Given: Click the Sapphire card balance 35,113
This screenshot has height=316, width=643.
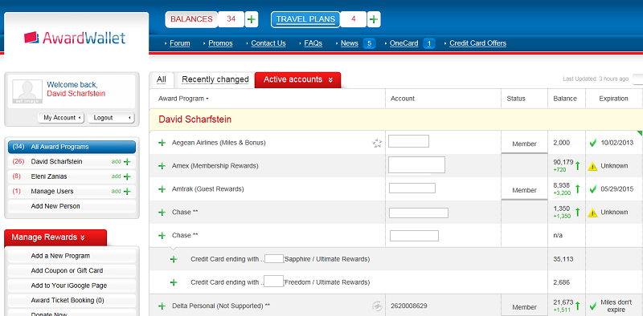Looking at the screenshot, I should click(563, 259).
